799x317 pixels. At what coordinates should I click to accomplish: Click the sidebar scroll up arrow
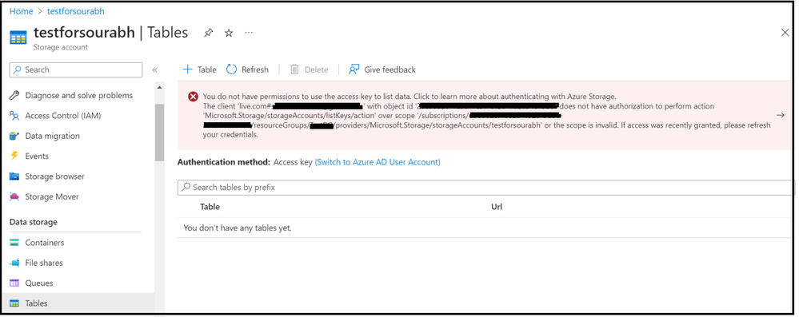tap(159, 88)
